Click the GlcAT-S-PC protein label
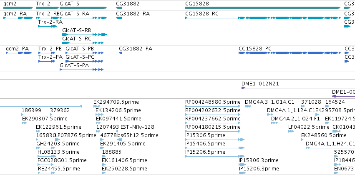The image size is (355, 175). coord(80,57)
